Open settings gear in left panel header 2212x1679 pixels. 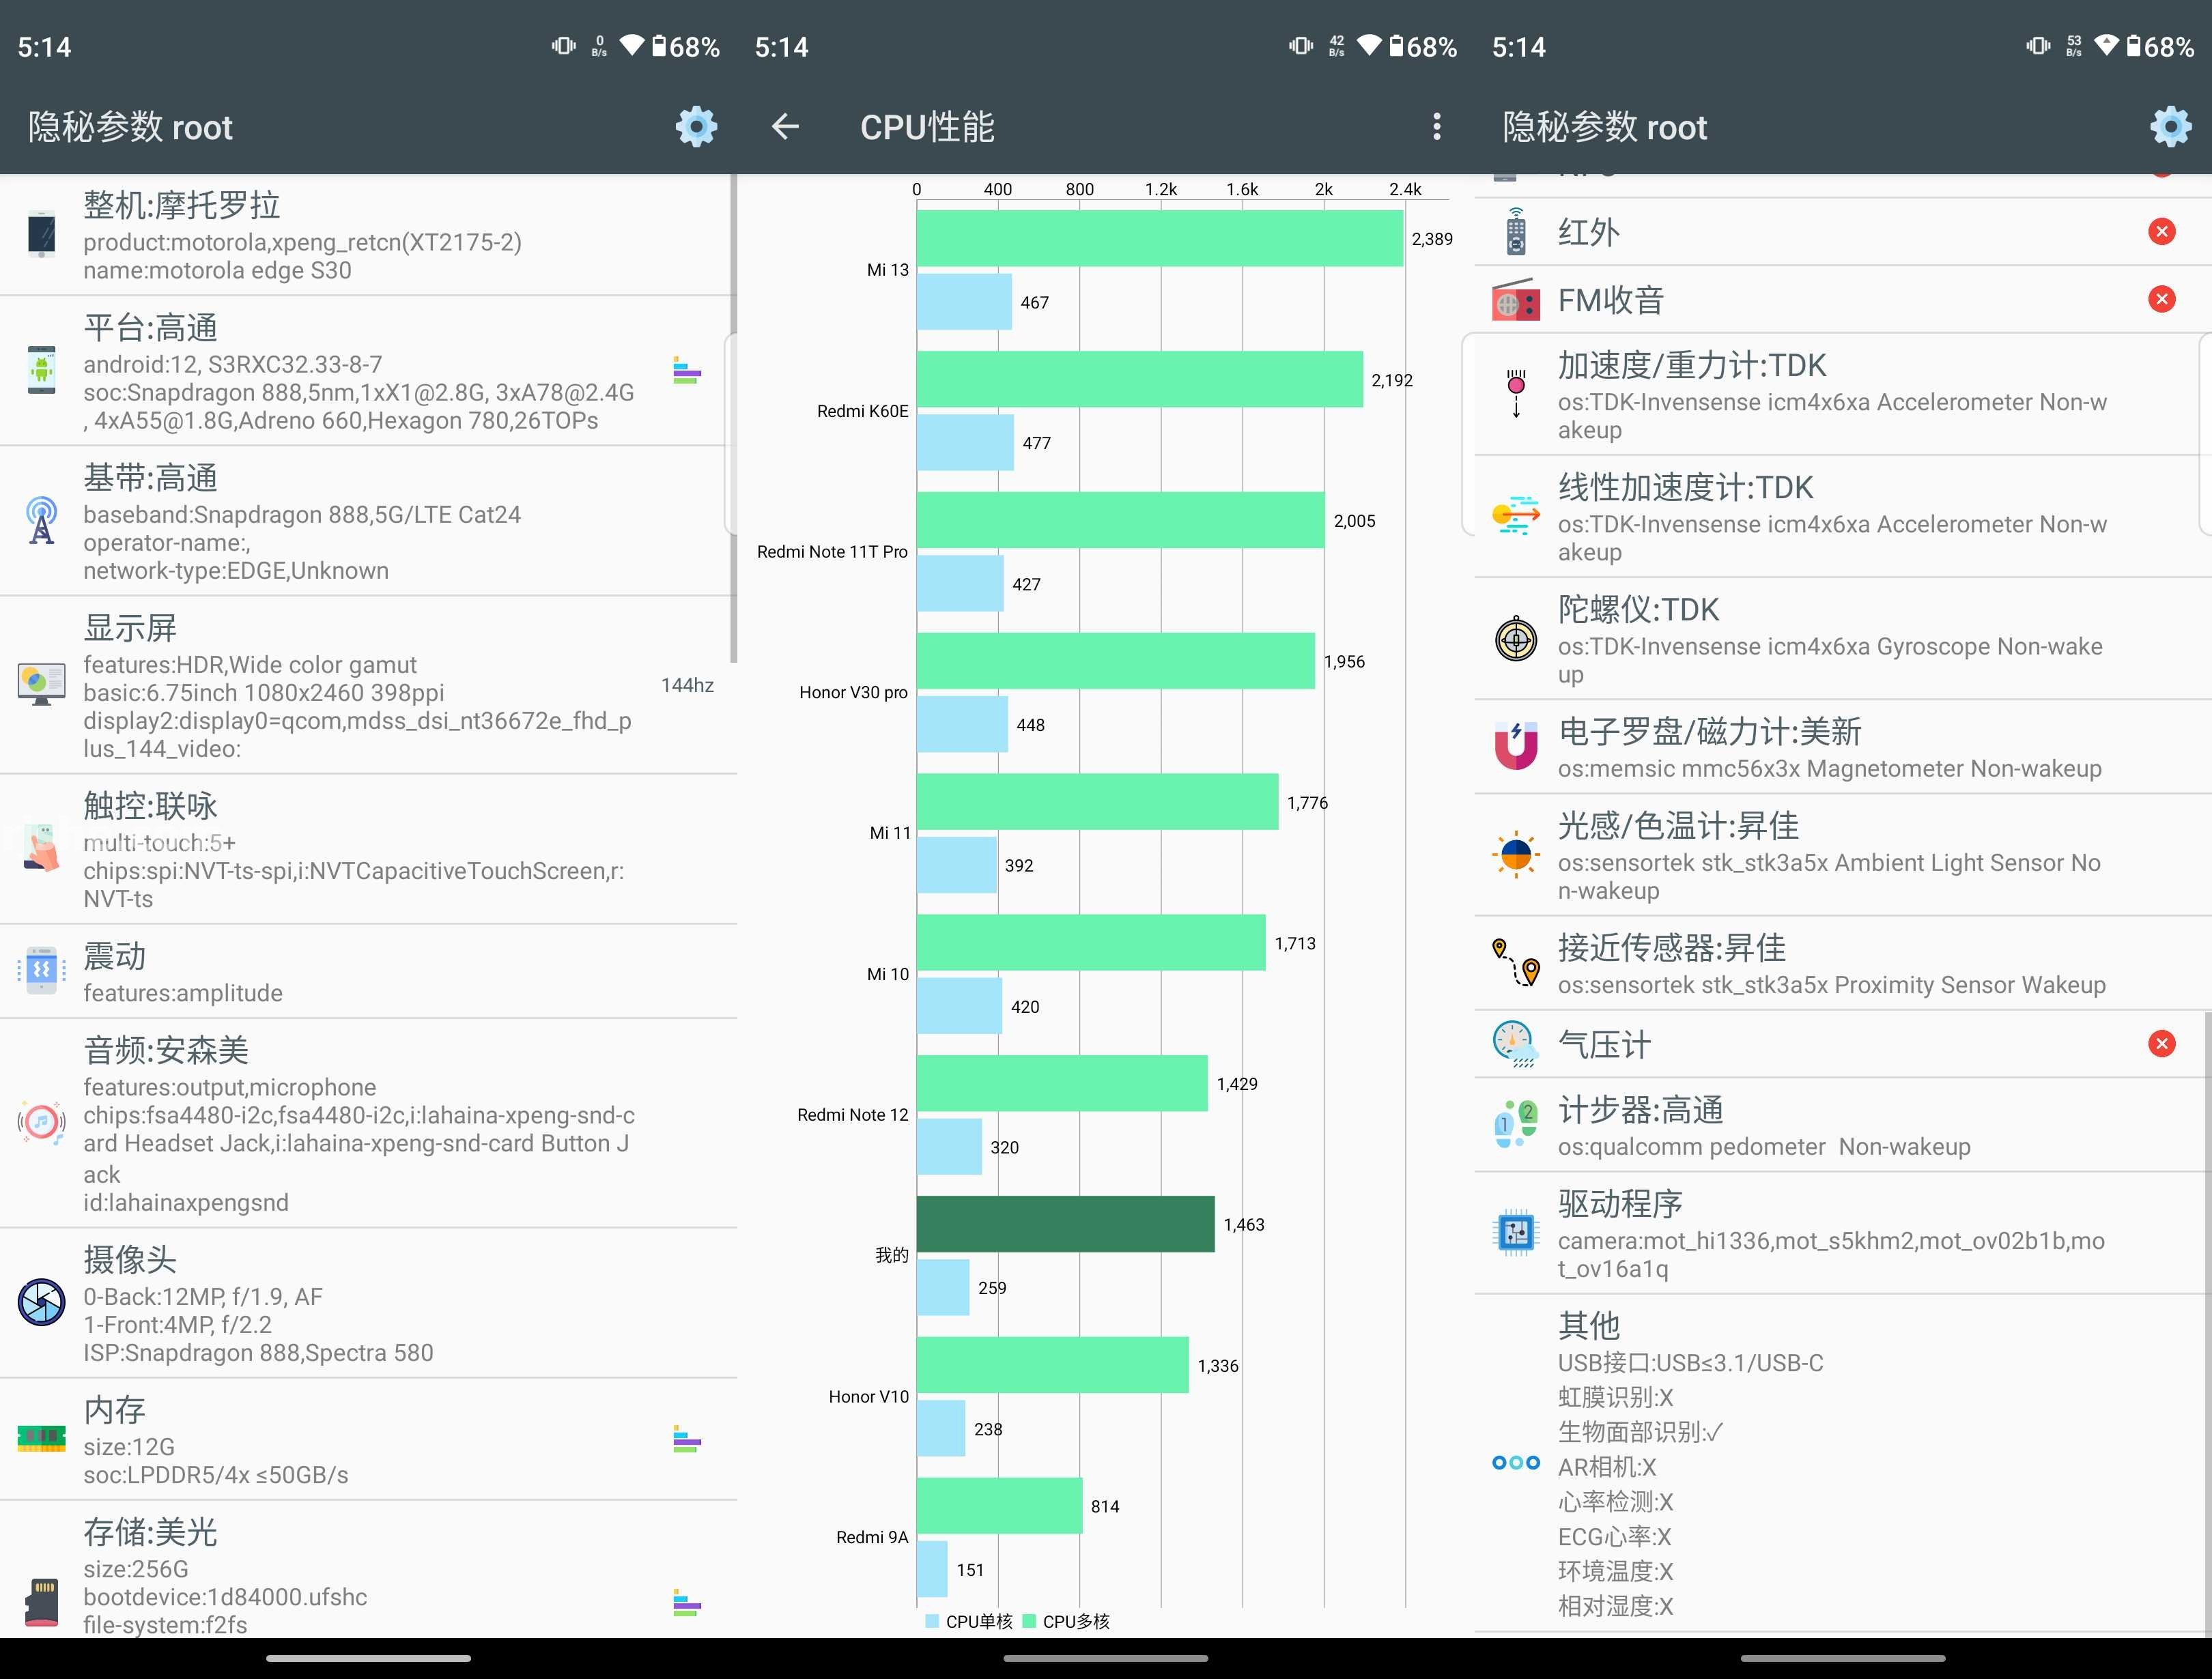coord(696,127)
